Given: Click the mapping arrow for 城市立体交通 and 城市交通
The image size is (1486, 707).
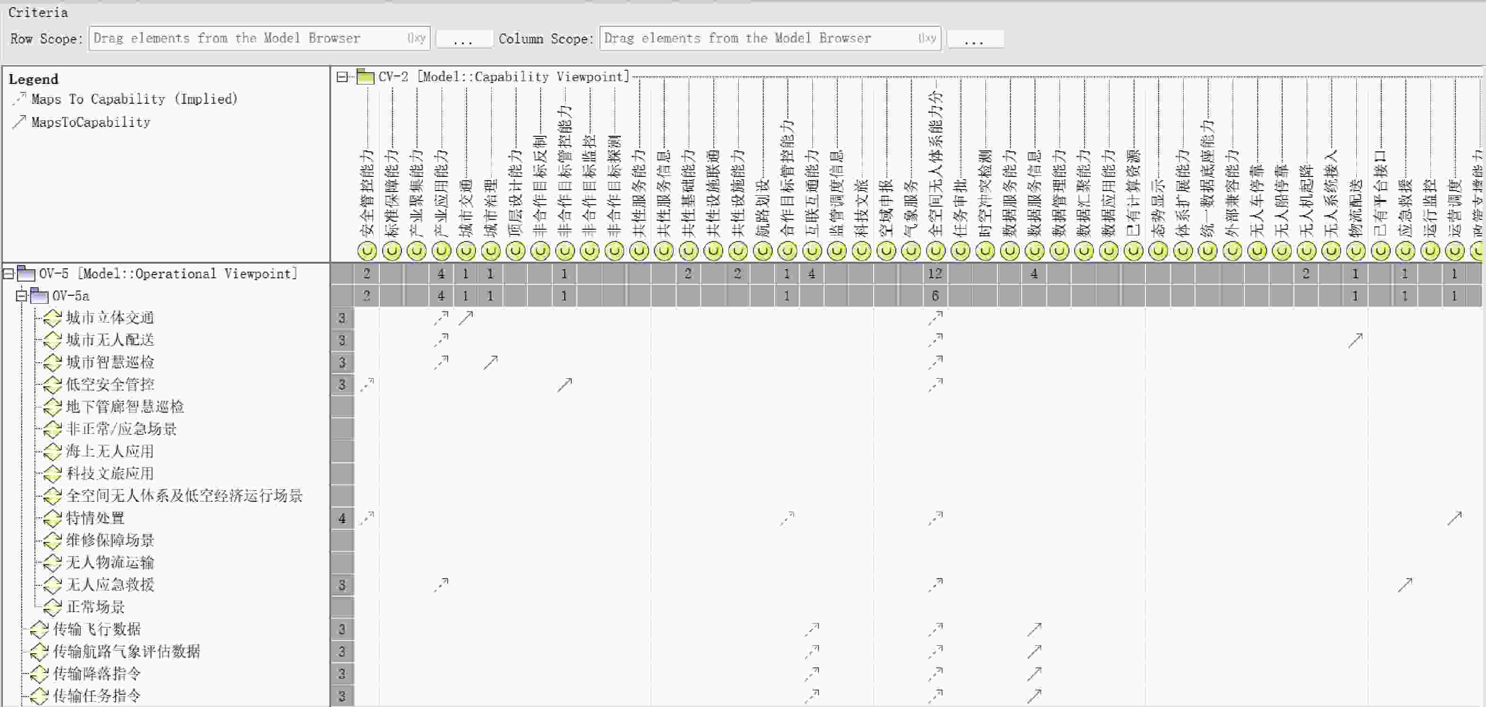Looking at the screenshot, I should 466,318.
